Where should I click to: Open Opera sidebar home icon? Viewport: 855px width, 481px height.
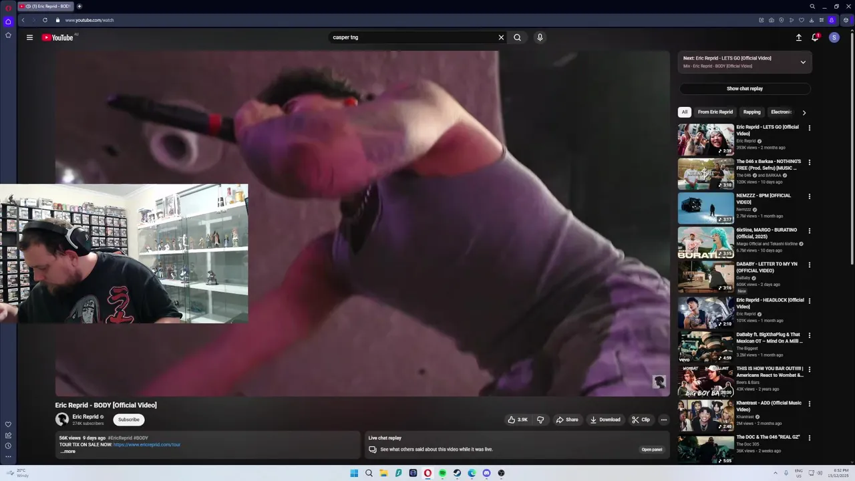click(x=8, y=22)
